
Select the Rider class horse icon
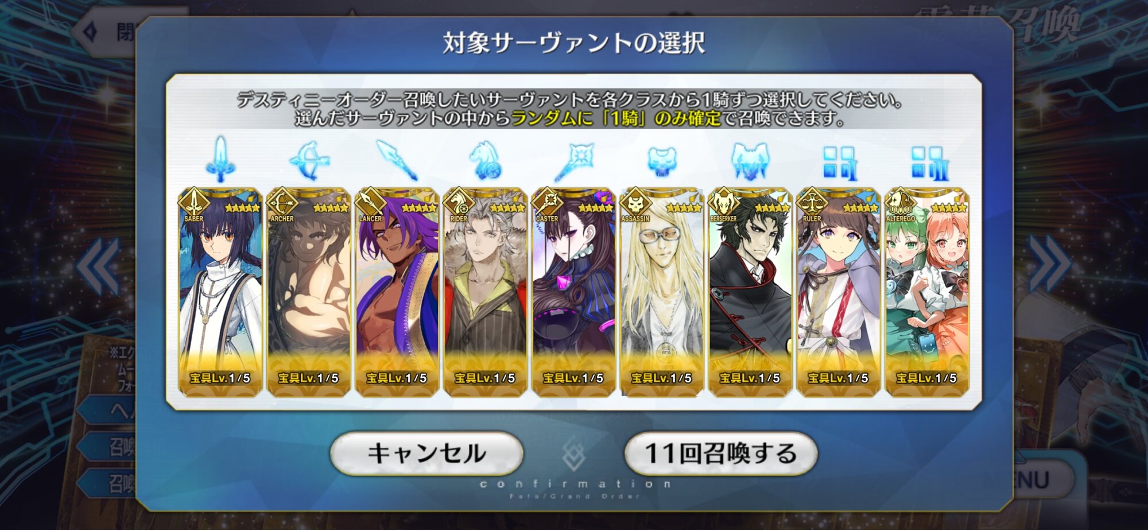tap(485, 160)
